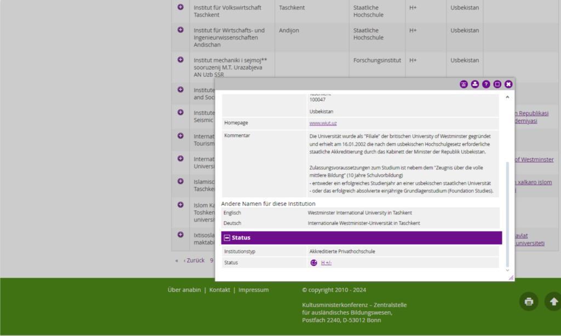Expand the Ixtisosla row plus icon
Viewport: 561px width, 336px height.
180,235
